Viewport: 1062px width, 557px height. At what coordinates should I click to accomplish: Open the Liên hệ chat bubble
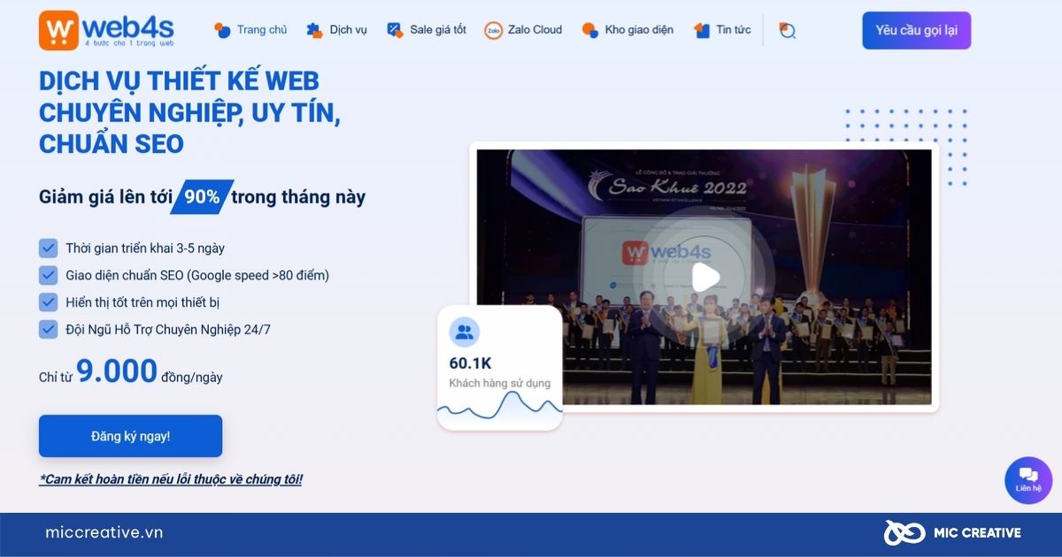click(x=1028, y=480)
